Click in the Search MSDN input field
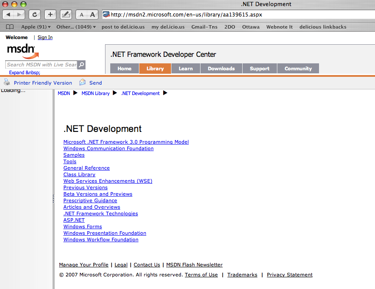The image size is (375, 289). 41,65
